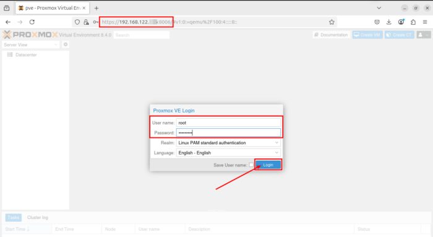This screenshot has height=237, width=433.
Task: Sort by Start Time column
Action: (27, 229)
